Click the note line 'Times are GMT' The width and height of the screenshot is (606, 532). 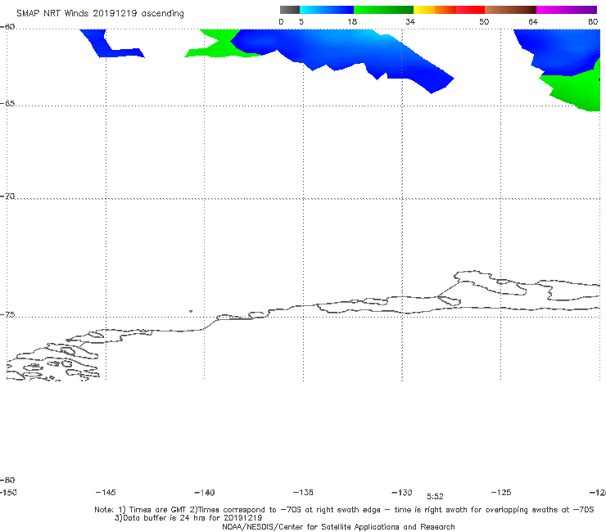[158, 510]
